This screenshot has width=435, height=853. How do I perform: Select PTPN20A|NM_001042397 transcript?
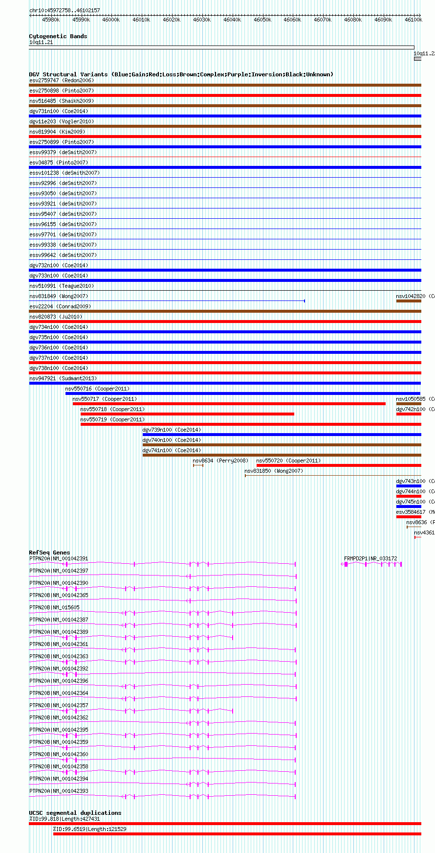59,571
